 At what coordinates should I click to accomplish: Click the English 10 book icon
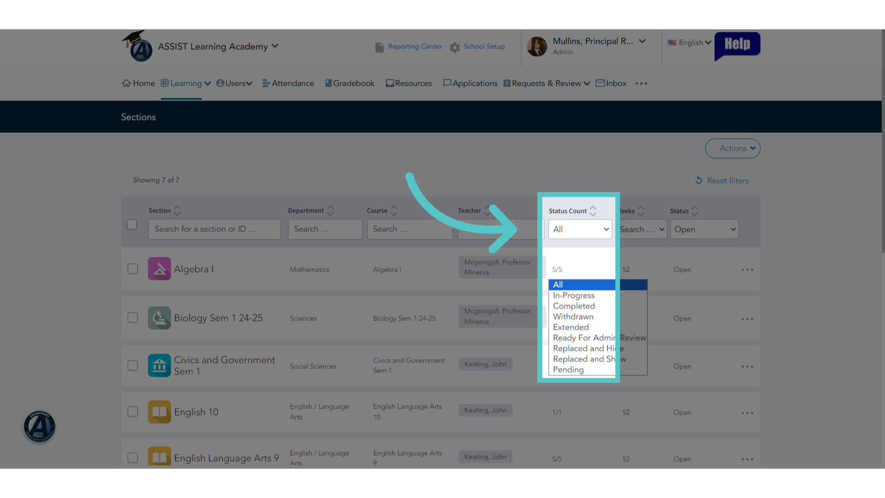point(159,412)
